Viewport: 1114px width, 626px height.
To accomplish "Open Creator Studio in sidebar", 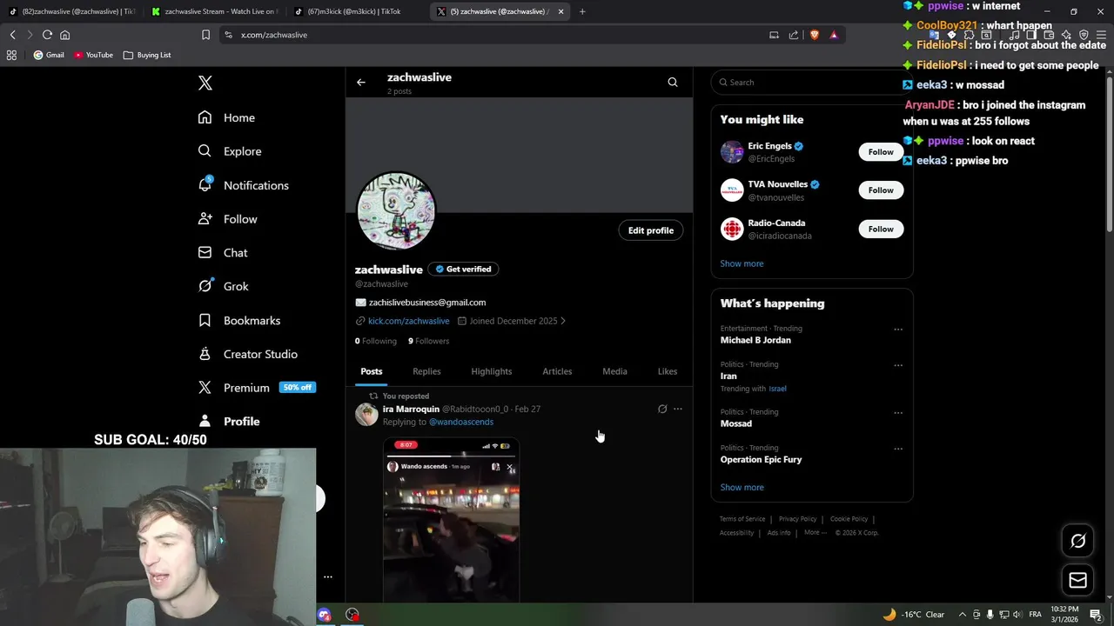I will click(x=248, y=354).
